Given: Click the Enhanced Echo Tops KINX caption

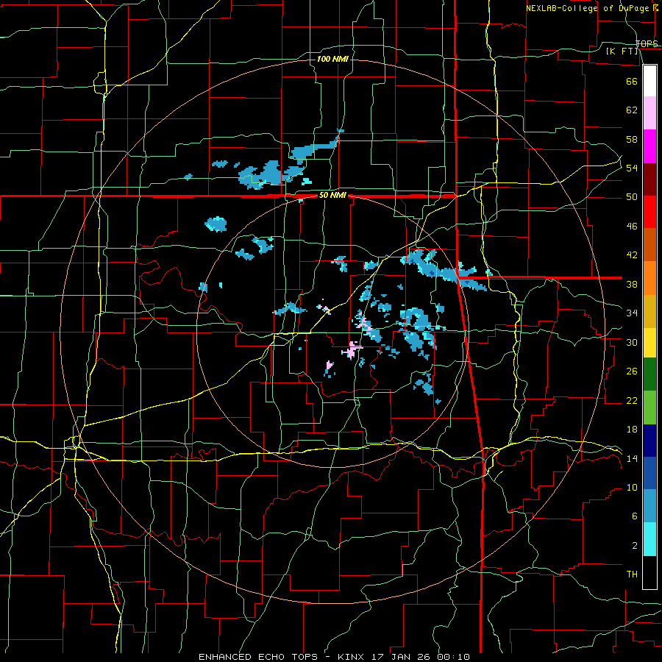Looking at the screenshot, I should pyautogui.click(x=334, y=657).
